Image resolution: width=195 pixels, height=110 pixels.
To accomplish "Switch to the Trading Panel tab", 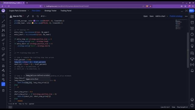I will pos(66,11).
